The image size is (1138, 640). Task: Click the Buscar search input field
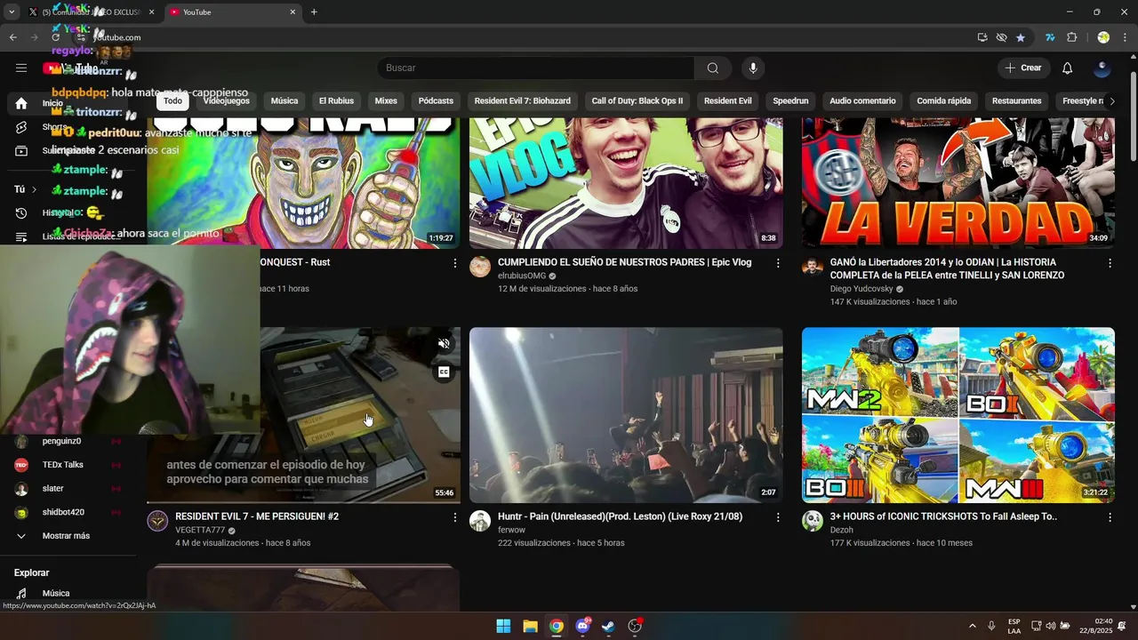535,68
